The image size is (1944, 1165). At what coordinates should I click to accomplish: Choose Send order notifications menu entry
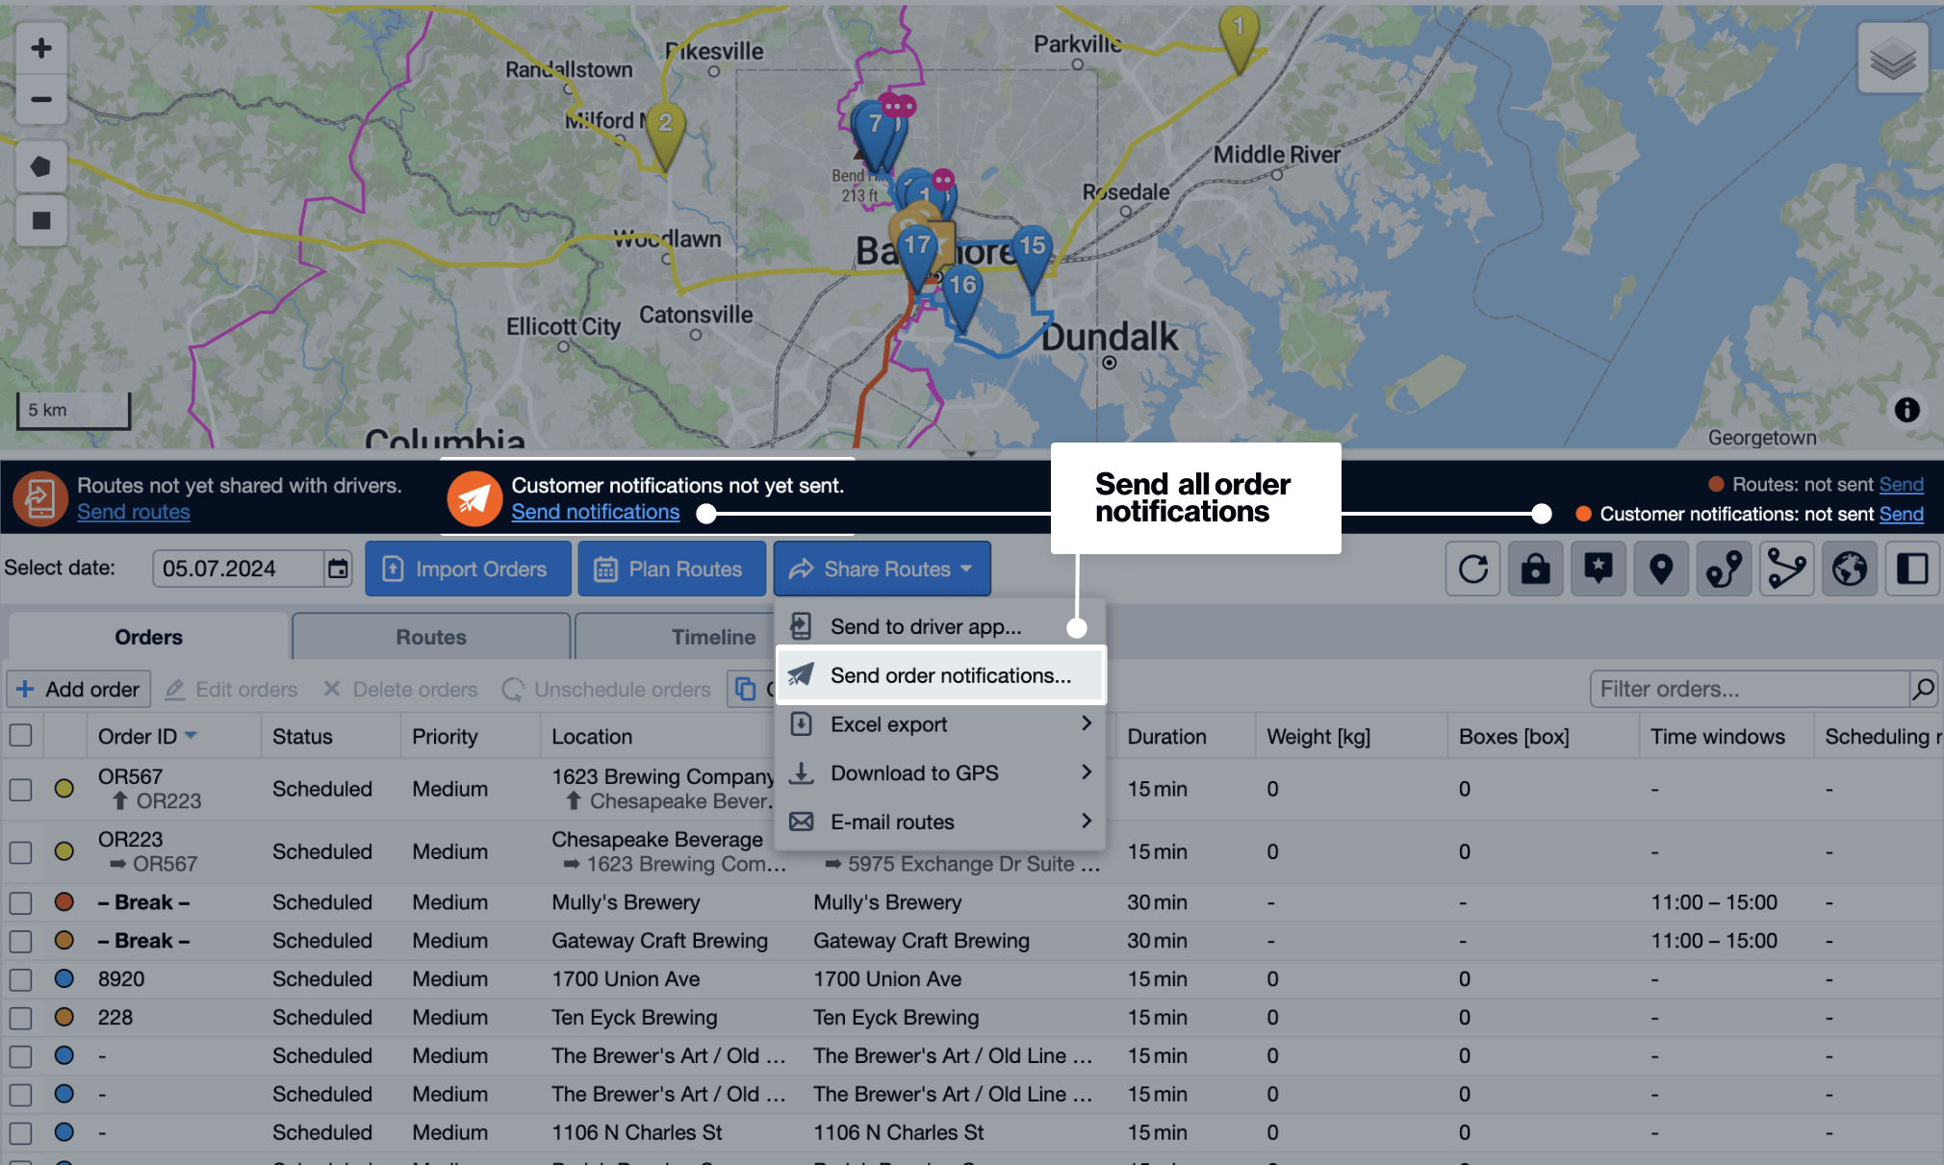coord(949,675)
